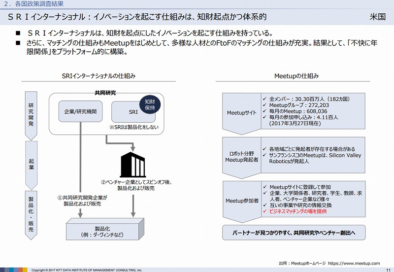
Task: Select the Meetup参加者 label box
Action: tap(241, 200)
